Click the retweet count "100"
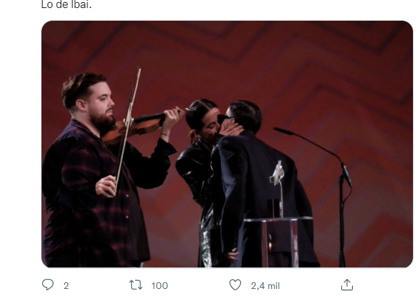Image resolution: width=419 pixels, height=297 pixels. click(159, 286)
